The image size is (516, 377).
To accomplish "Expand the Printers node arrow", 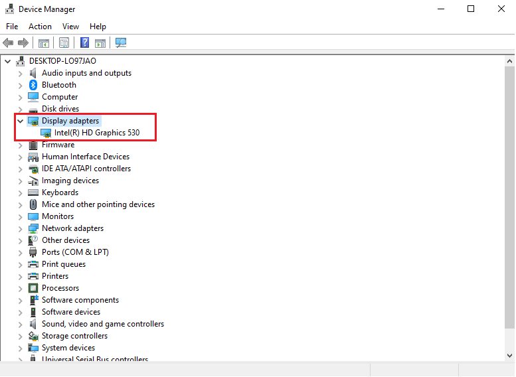I will pos(21,276).
